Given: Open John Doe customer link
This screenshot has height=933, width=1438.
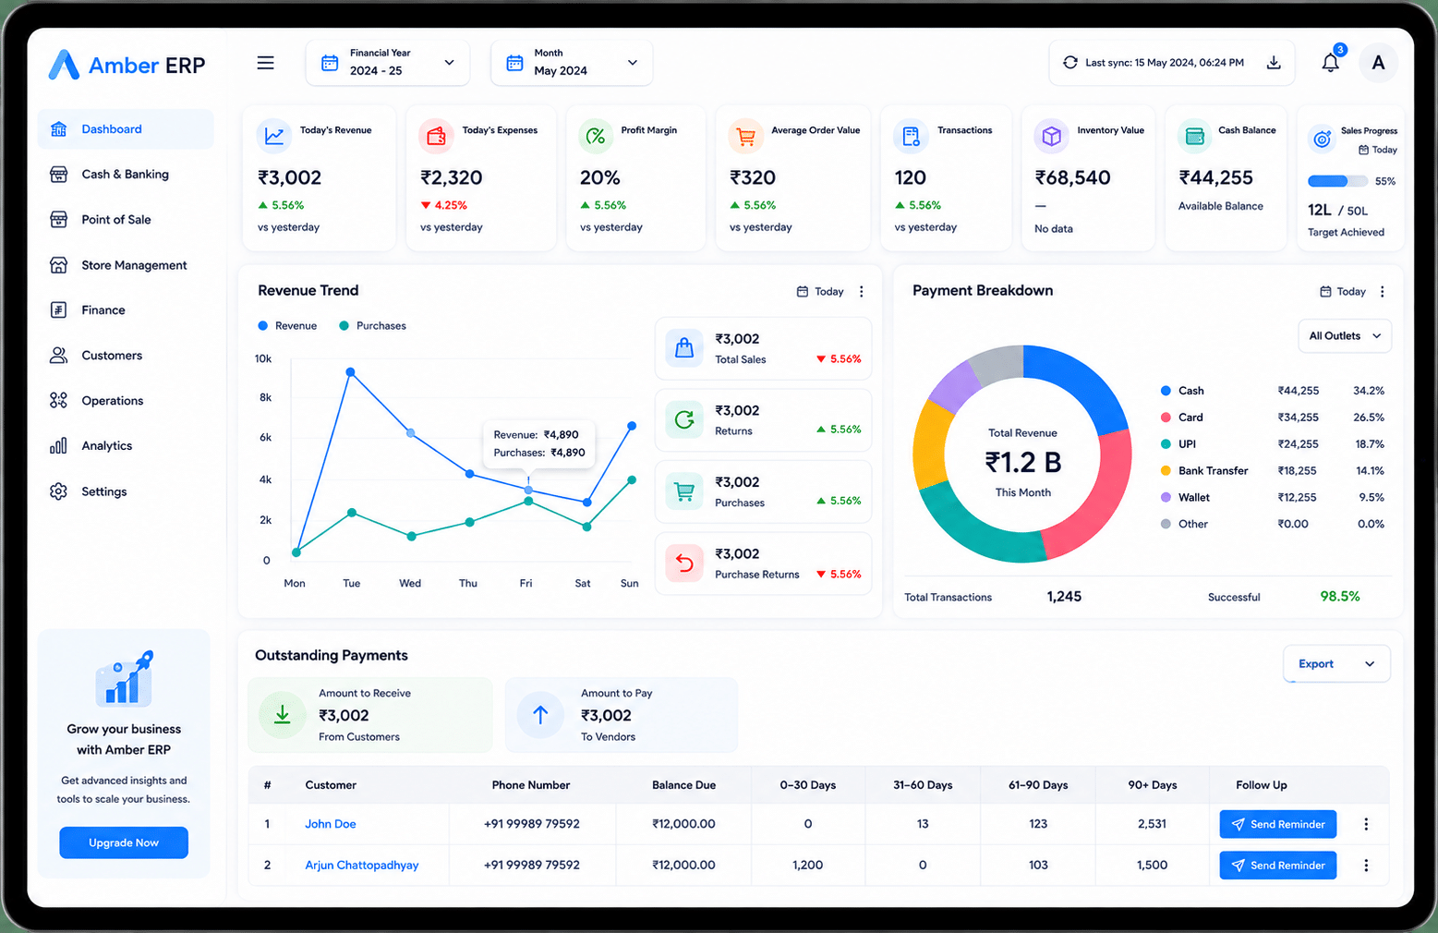Looking at the screenshot, I should 331,824.
